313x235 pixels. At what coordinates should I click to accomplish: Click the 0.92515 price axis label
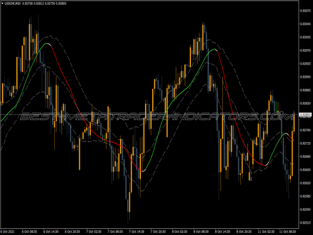pyautogui.click(x=305, y=223)
